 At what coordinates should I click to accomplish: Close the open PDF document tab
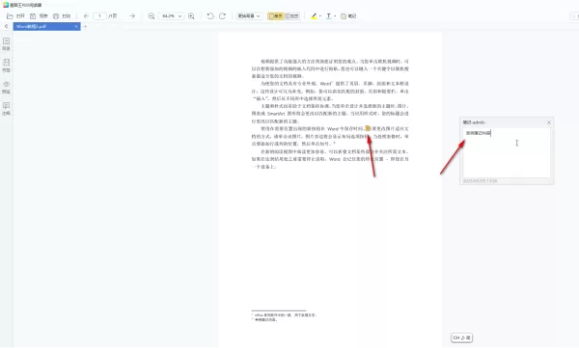pyautogui.click(x=76, y=27)
